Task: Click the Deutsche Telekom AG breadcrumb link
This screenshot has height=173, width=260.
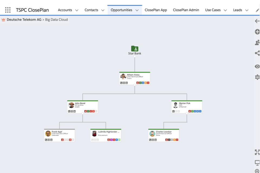Action: click(x=24, y=19)
